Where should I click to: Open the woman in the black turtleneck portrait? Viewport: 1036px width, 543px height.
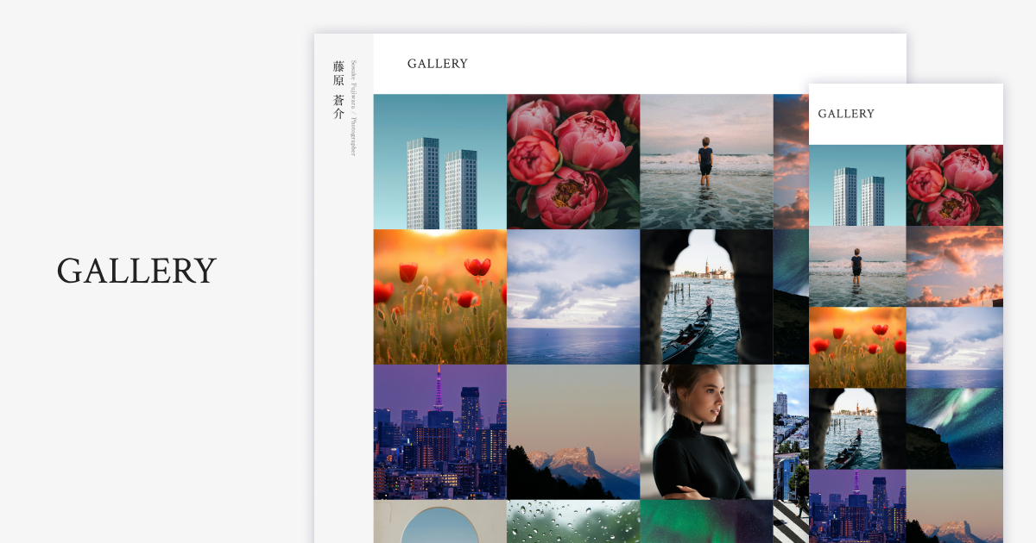(706, 432)
